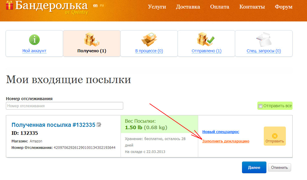Screen dimensions: 307x180
Task: Open the Услуги menu item
Action: coord(157,7)
